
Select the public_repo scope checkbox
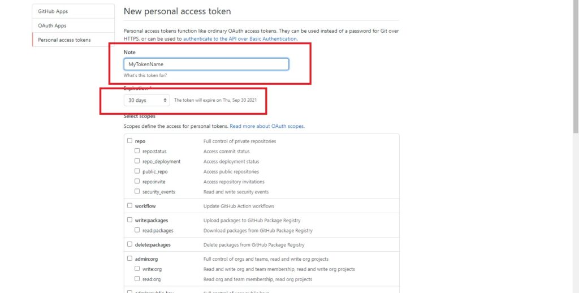[x=137, y=171]
